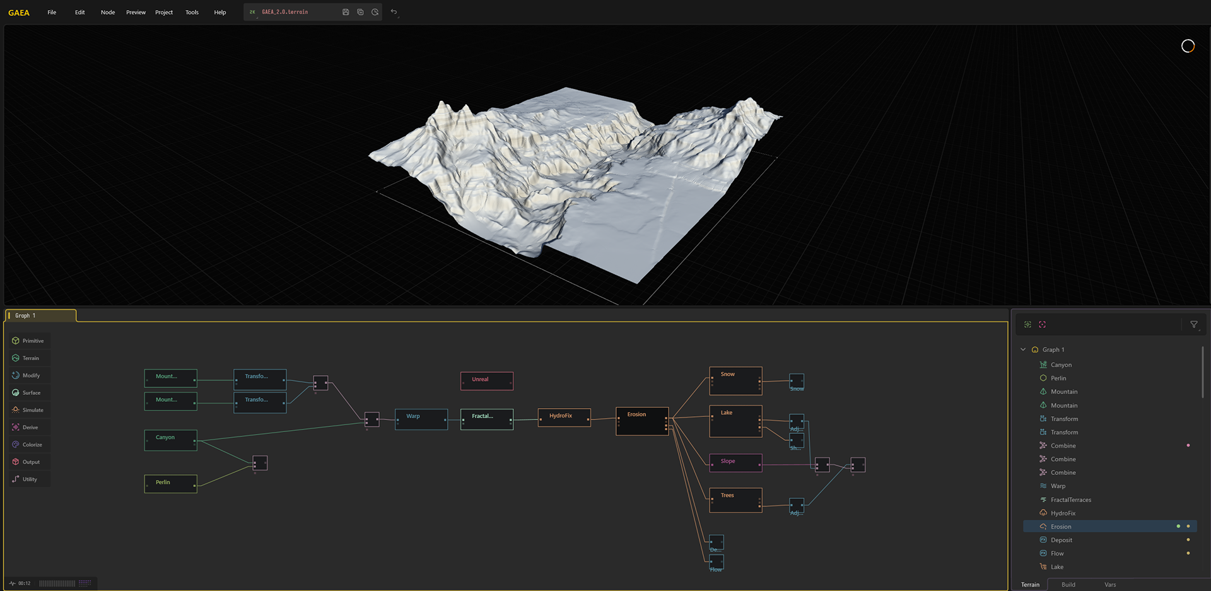
Task: Open the File menu
Action: tap(52, 12)
